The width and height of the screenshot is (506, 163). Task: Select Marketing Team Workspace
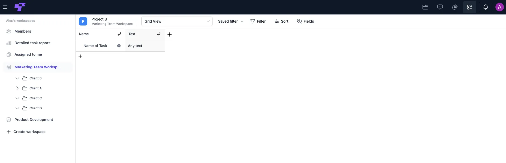coord(38,67)
